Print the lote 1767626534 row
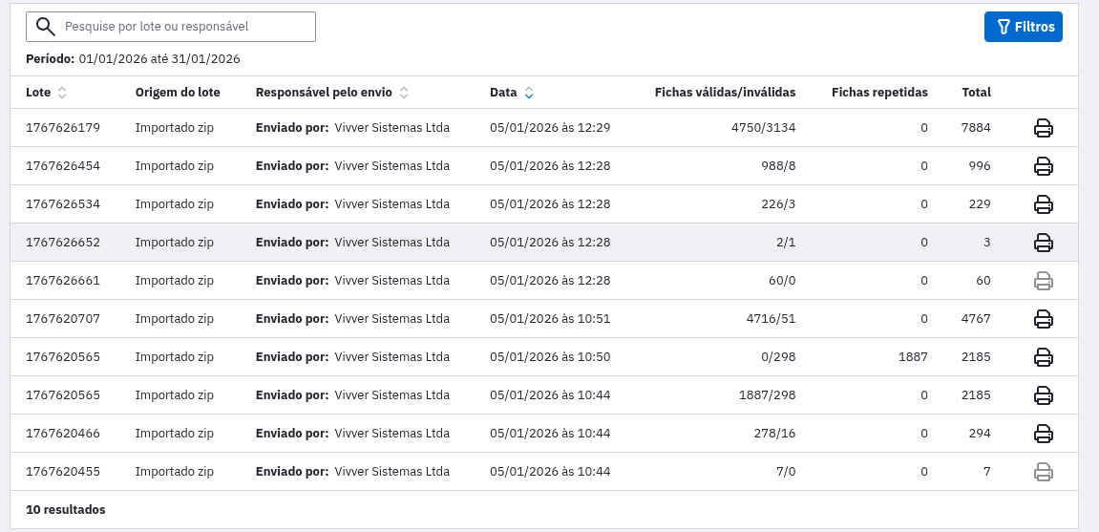The width and height of the screenshot is (1099, 532). tap(1044, 204)
